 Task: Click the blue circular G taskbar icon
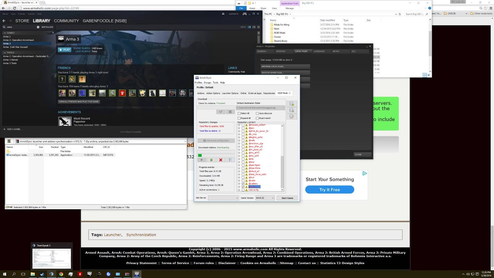coord(108,274)
